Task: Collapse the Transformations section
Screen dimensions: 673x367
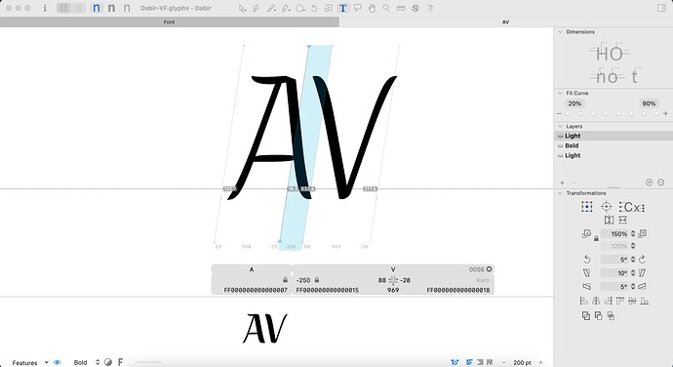Action: tap(560, 193)
